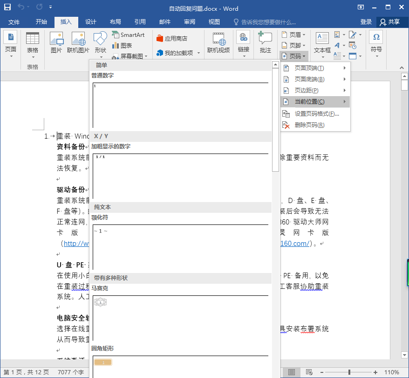Insert a chart with the 图表 icon
The width and height of the screenshot is (409, 378).
(123, 45)
